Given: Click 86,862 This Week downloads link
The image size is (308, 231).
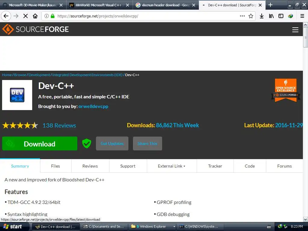Looking at the screenshot, I should tap(177, 125).
